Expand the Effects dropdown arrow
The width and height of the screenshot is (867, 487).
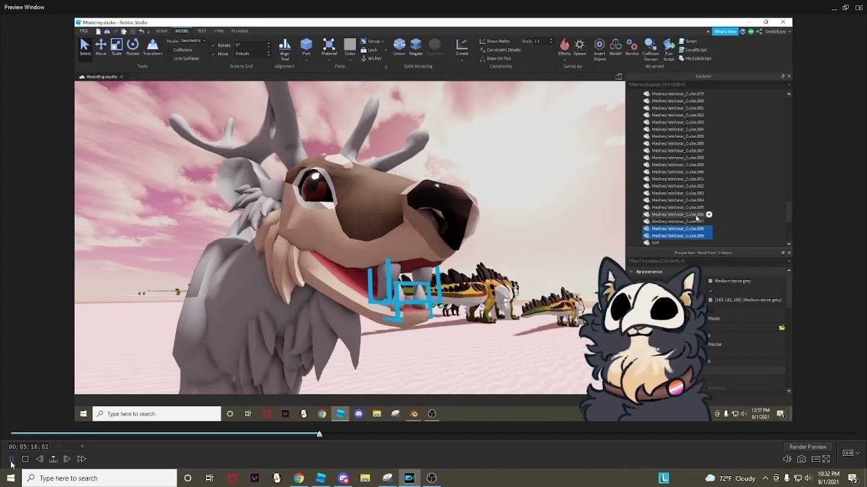point(564,59)
